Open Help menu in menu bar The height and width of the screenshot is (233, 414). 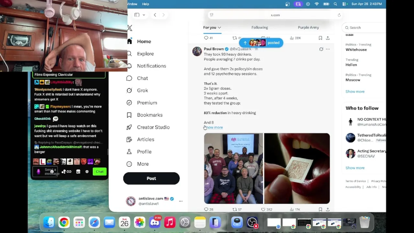click(x=146, y=4)
